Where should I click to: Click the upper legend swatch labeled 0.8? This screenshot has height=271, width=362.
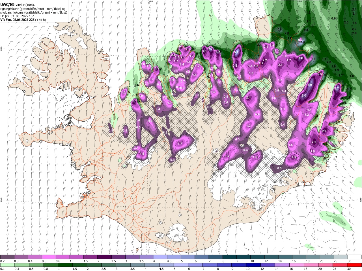click(63, 257)
